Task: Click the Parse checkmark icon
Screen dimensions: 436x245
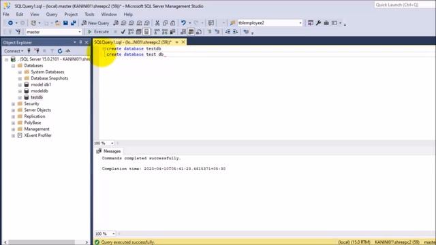Action: [x=123, y=32]
